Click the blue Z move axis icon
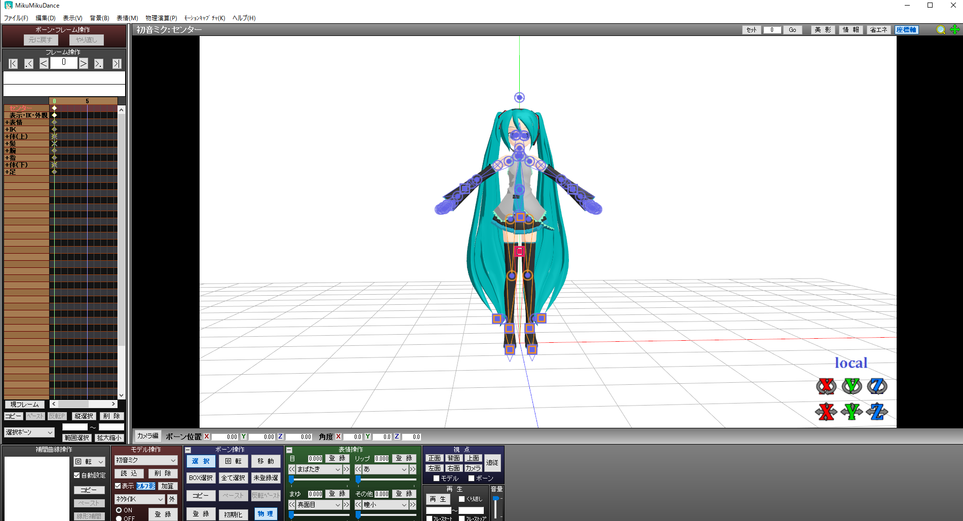Screen dimensions: 963x521 (877, 411)
